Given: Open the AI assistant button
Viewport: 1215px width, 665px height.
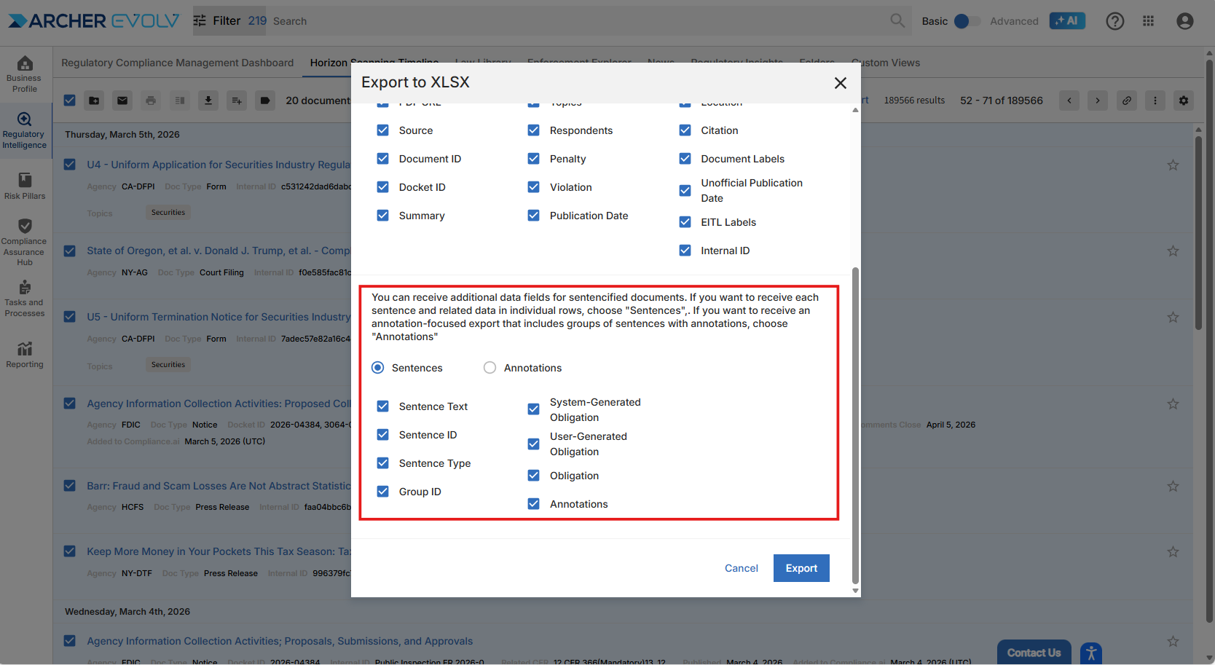Looking at the screenshot, I should tap(1066, 21).
